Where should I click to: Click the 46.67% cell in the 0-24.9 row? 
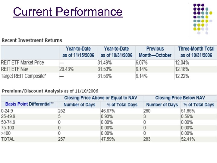click(108, 111)
